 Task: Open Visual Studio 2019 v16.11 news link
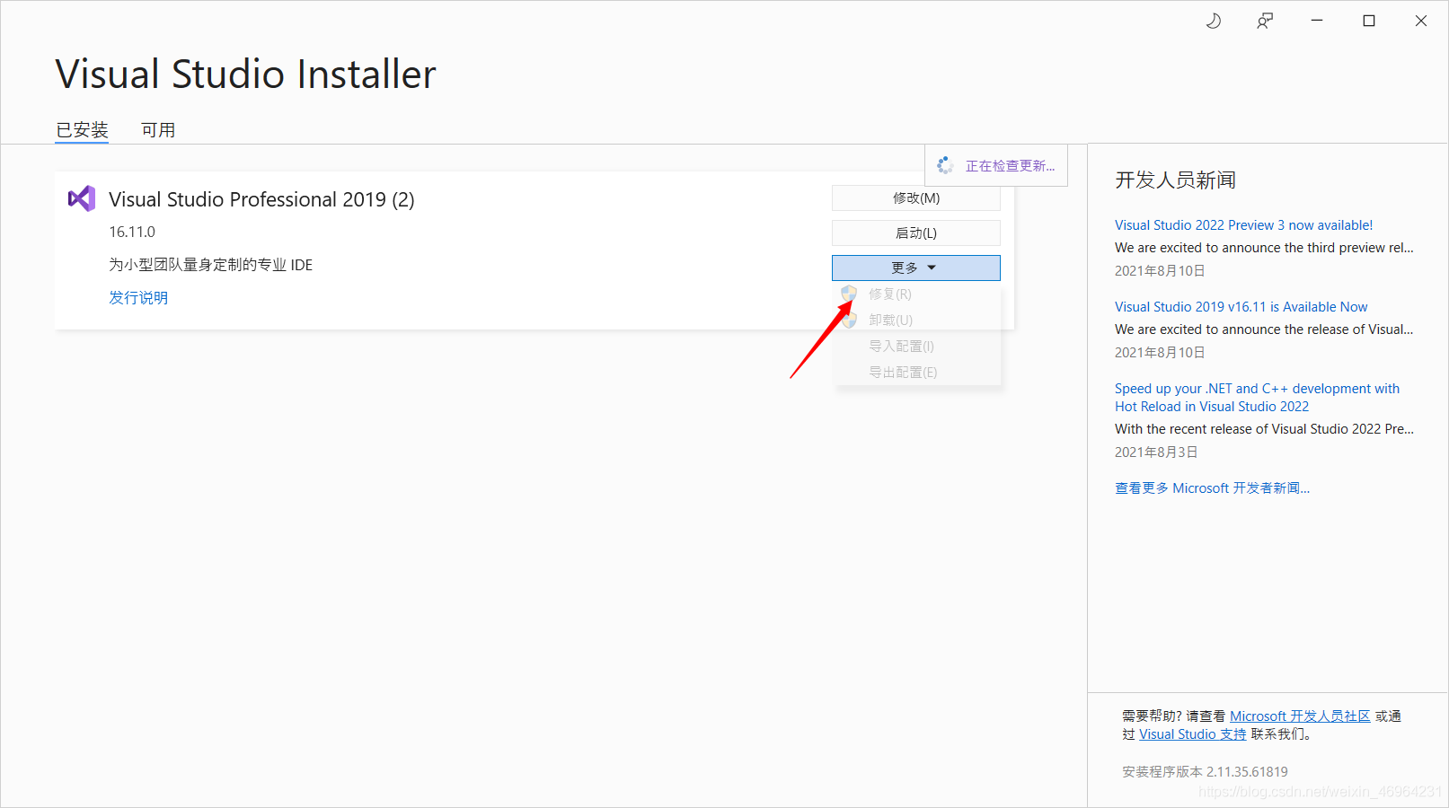pyautogui.click(x=1241, y=307)
